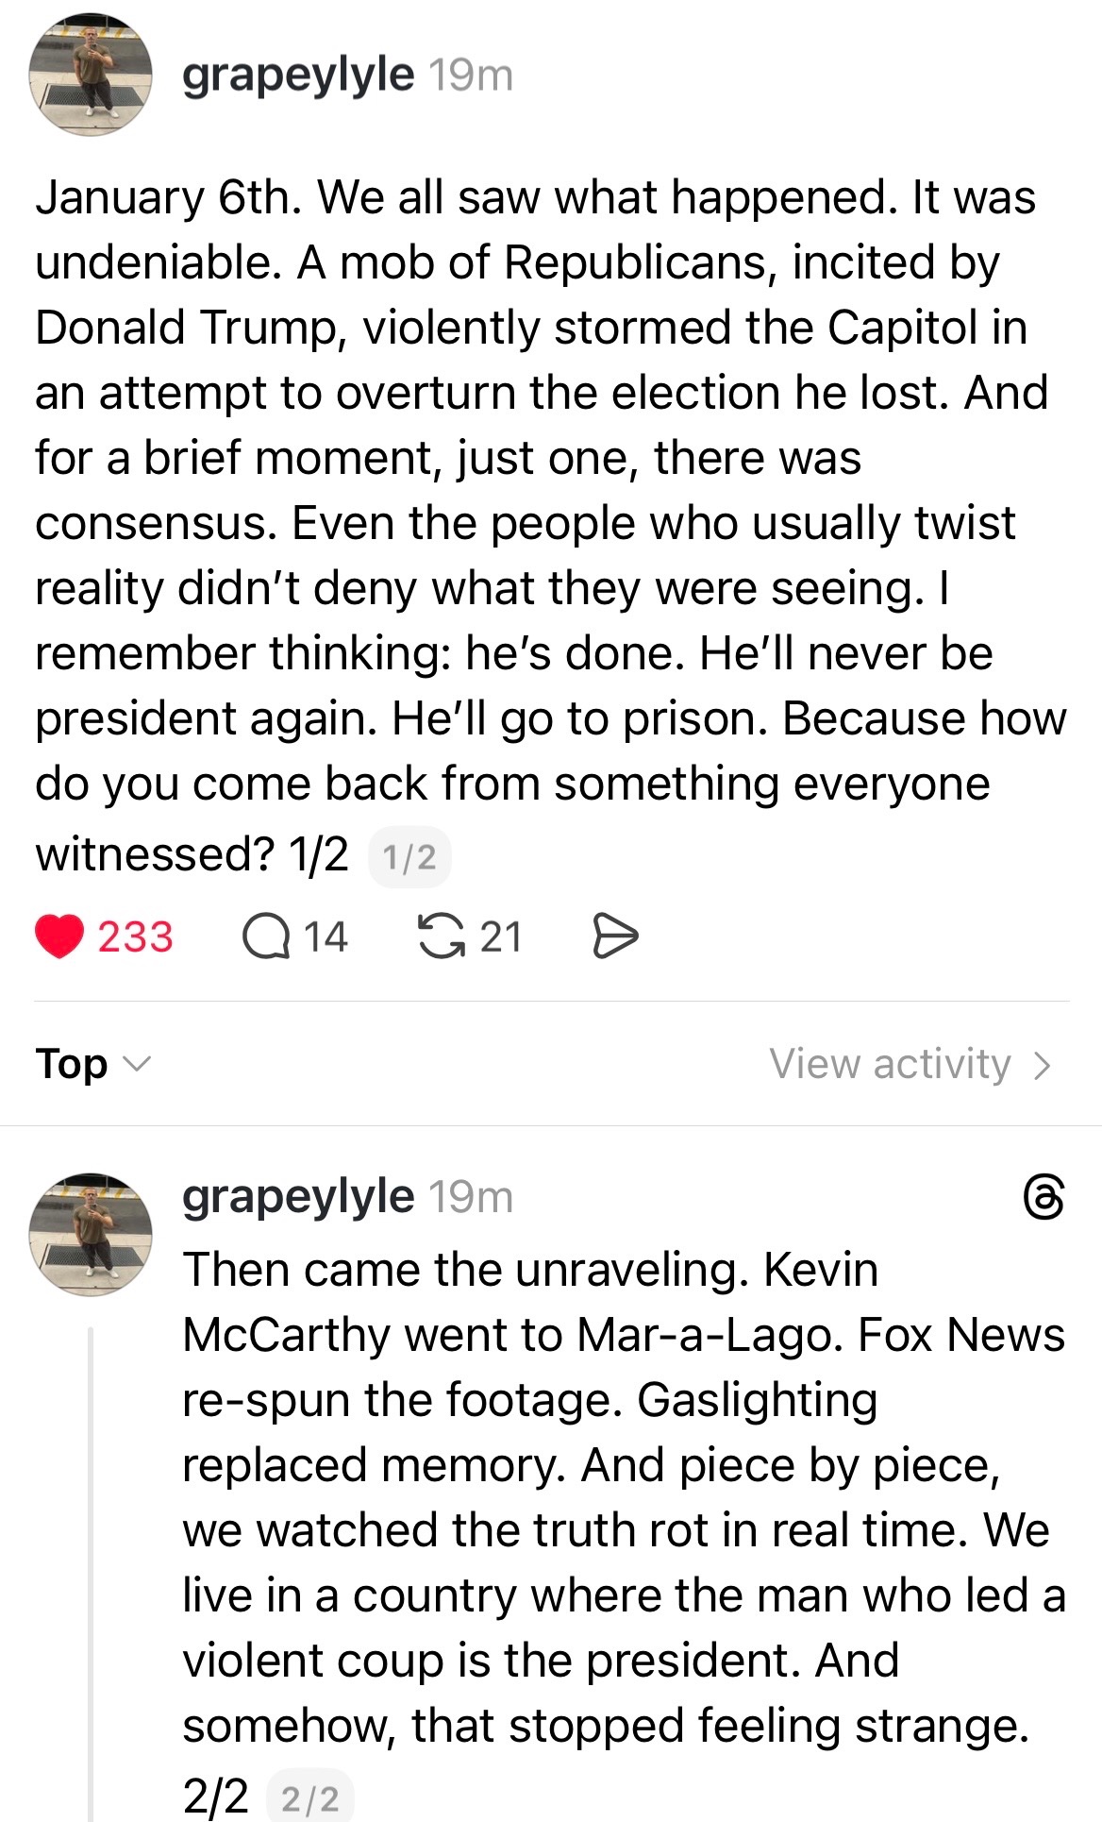1102x1822 pixels.
Task: Like the post with the red heart
Action: (59, 936)
